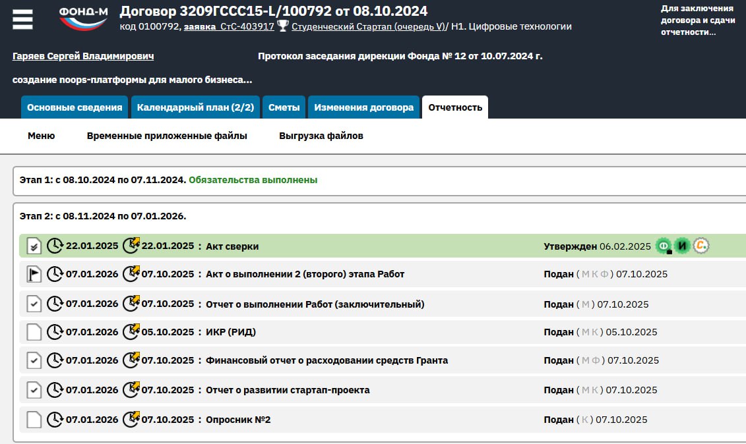
Task: Switch to Календарный план (2/2) tab
Action: tap(195, 107)
